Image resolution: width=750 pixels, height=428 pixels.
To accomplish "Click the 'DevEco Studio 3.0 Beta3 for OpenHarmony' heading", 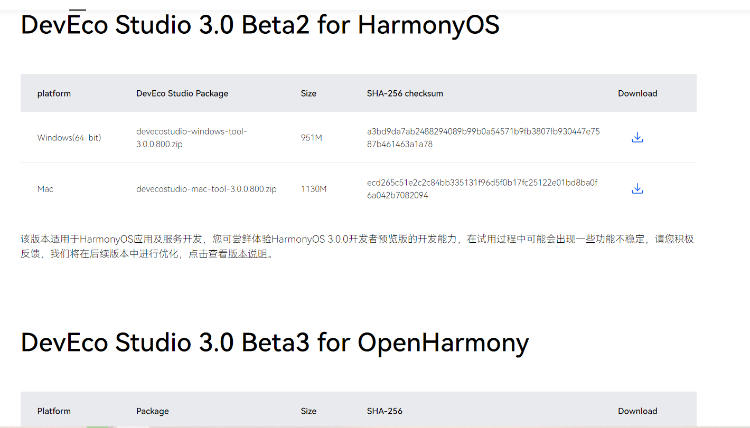I will click(275, 343).
